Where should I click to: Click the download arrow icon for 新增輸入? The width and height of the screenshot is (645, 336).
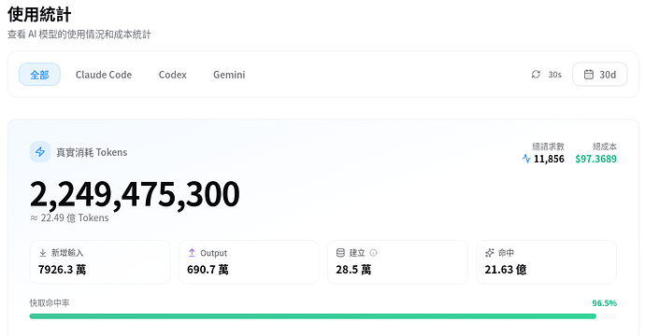point(42,253)
